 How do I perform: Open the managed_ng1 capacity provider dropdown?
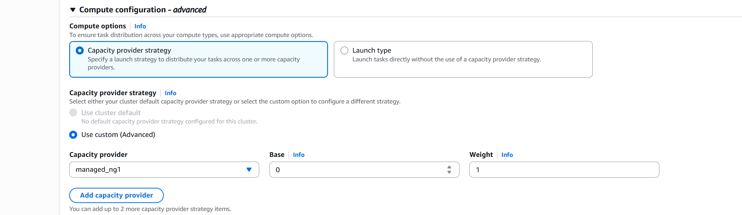click(164, 170)
